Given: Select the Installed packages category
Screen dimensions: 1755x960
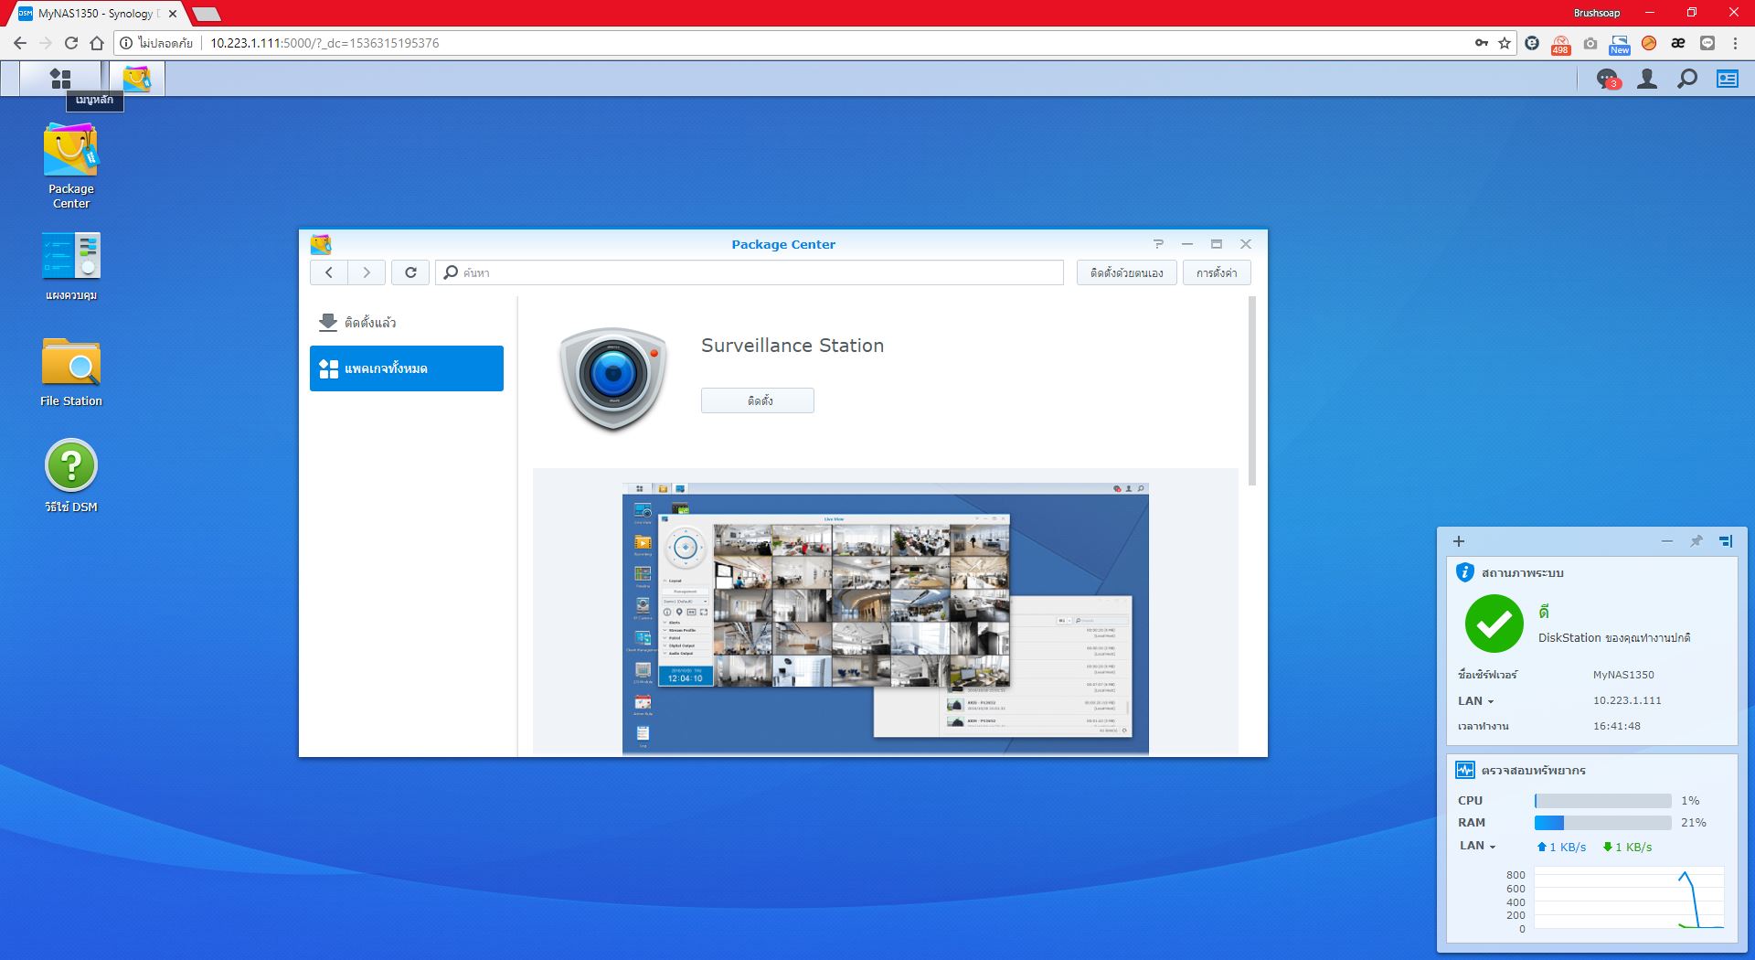Looking at the screenshot, I should click(407, 323).
